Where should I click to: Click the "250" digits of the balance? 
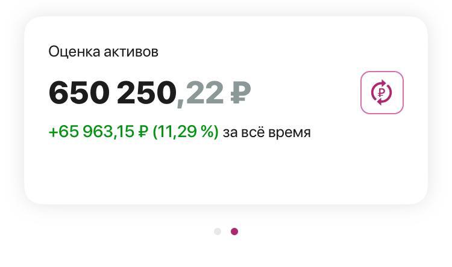(x=145, y=93)
